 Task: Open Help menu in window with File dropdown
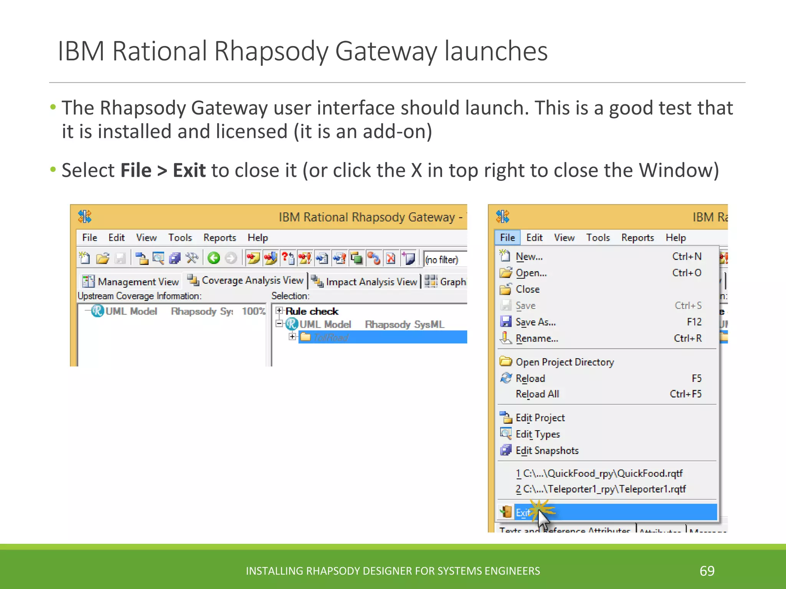coord(676,238)
